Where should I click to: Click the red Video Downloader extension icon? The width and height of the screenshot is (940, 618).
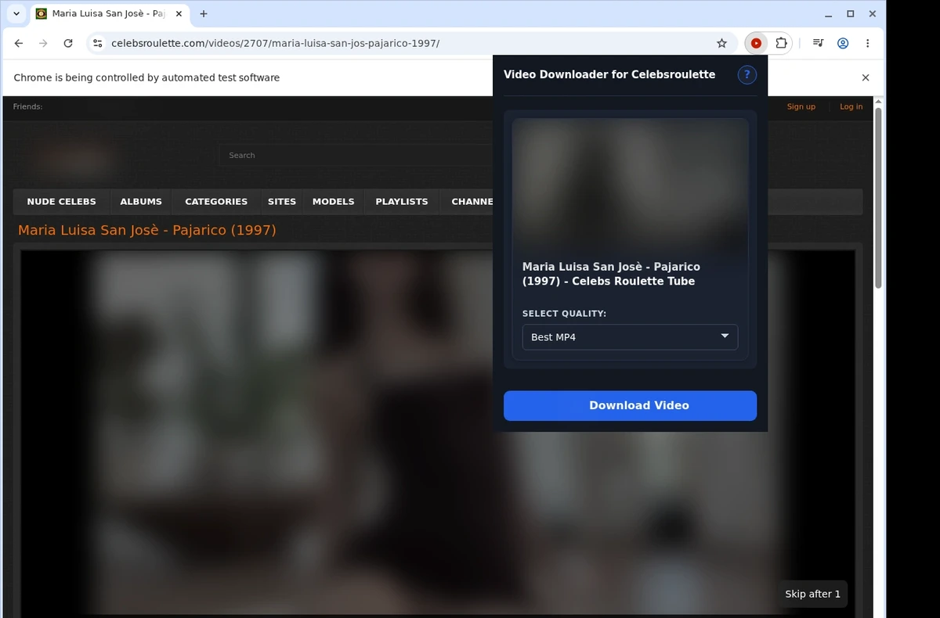(x=756, y=43)
